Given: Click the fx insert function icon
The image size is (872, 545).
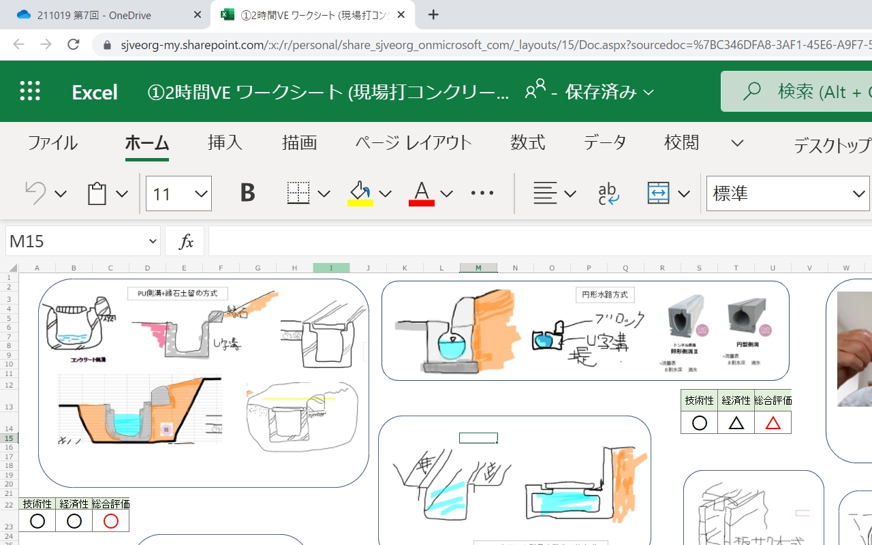Looking at the screenshot, I should coord(186,241).
